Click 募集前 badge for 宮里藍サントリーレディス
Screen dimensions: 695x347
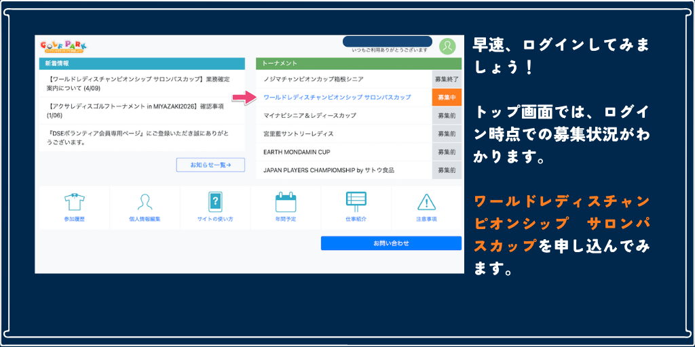pyautogui.click(x=447, y=134)
